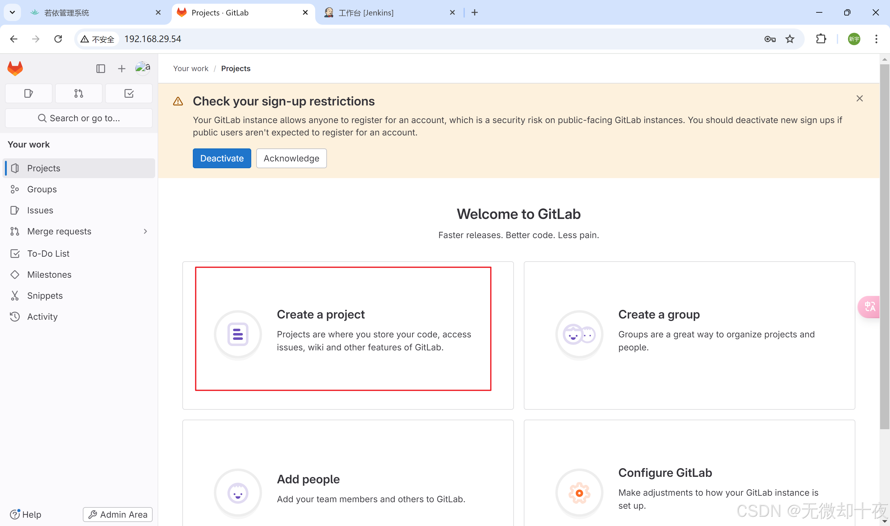This screenshot has height=526, width=890.
Task: Open Admin Area wrench button
Action: [117, 514]
